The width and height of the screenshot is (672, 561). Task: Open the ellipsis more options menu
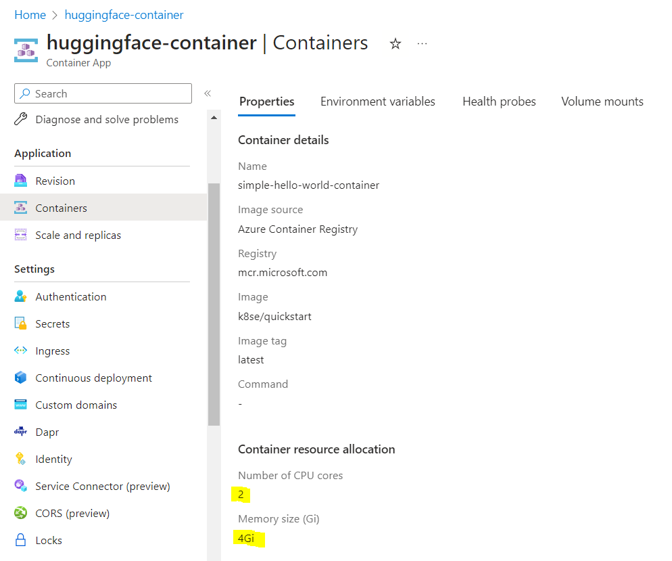pyautogui.click(x=422, y=43)
